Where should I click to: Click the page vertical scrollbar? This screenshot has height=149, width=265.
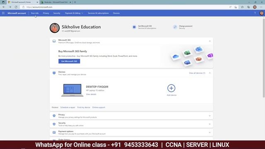click(x=264, y=58)
